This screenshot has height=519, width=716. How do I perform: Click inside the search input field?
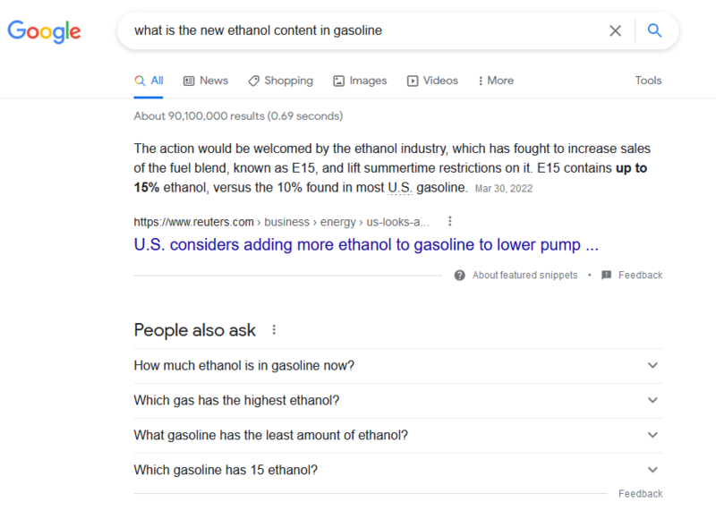(x=358, y=30)
